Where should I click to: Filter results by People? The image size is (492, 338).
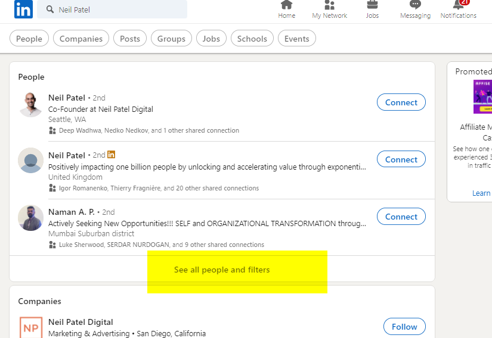point(29,39)
